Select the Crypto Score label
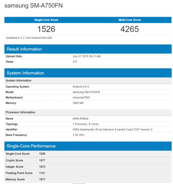Image resolution: width=173 pixels, height=184 pixels. [14, 161]
